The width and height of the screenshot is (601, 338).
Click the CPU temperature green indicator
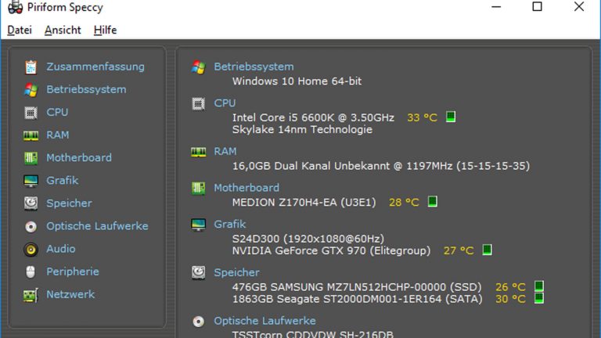[x=451, y=117]
